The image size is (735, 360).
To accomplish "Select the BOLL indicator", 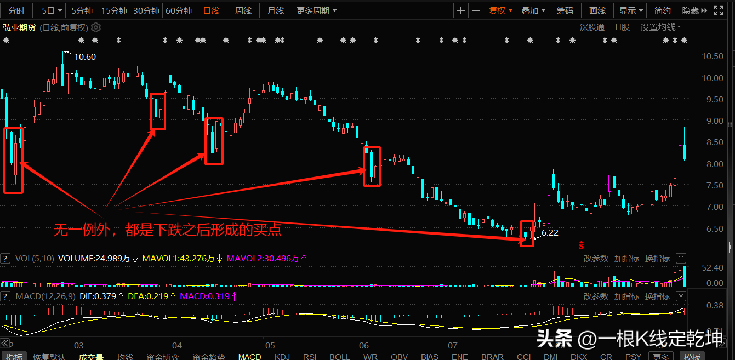I will pyautogui.click(x=340, y=356).
